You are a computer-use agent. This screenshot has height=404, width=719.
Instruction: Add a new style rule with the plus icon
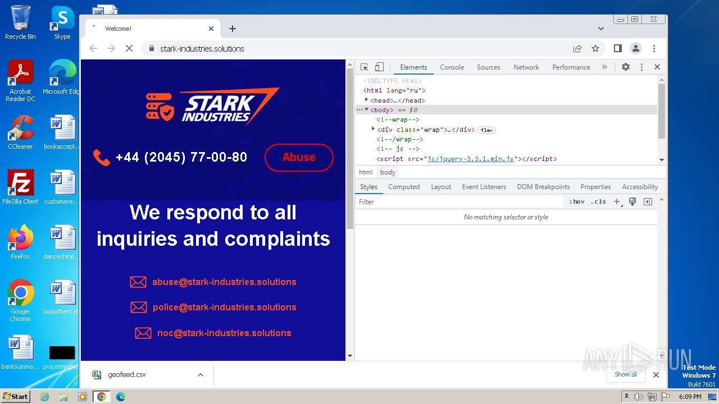(x=617, y=202)
